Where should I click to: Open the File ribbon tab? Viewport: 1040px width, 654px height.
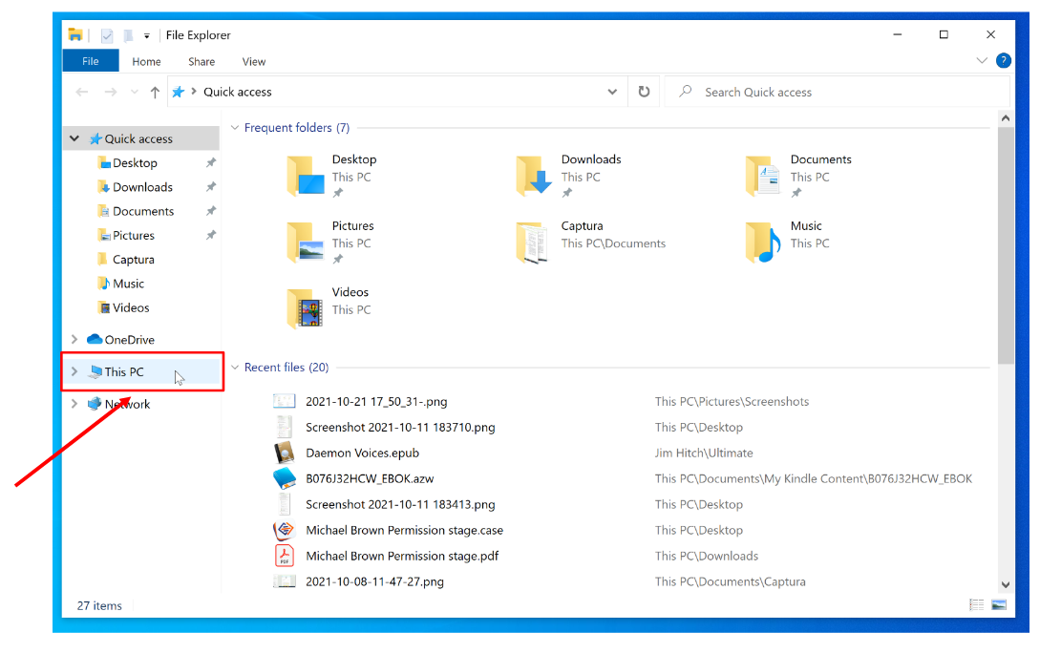[90, 61]
